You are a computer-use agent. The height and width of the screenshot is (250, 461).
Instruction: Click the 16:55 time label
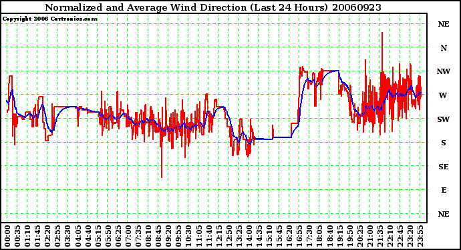click(x=299, y=236)
